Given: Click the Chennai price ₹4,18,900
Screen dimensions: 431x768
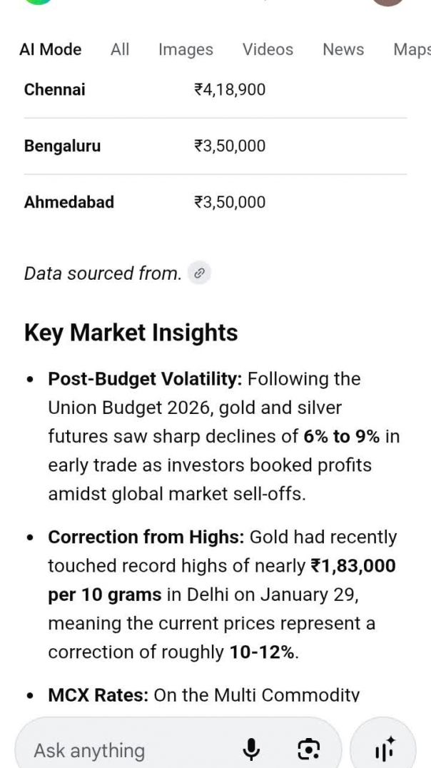Looking at the screenshot, I should tap(230, 89).
